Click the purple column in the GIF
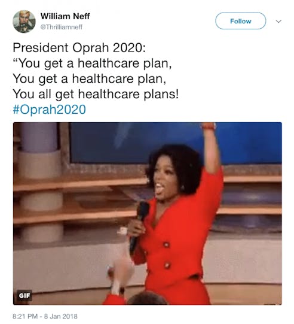Image resolution: width=294 pixels, height=324 pixels. 39,137
